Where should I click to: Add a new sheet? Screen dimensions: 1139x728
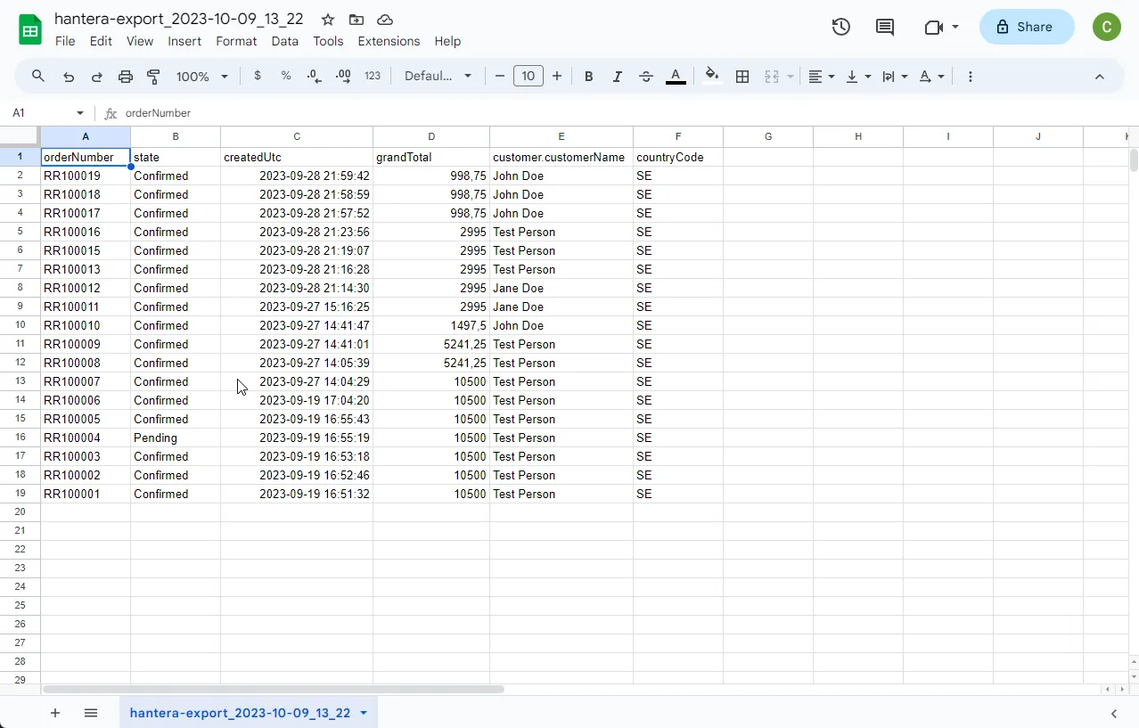[x=54, y=713]
